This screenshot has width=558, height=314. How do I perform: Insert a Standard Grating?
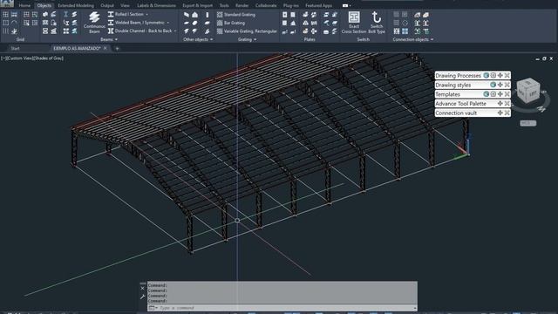(235, 15)
